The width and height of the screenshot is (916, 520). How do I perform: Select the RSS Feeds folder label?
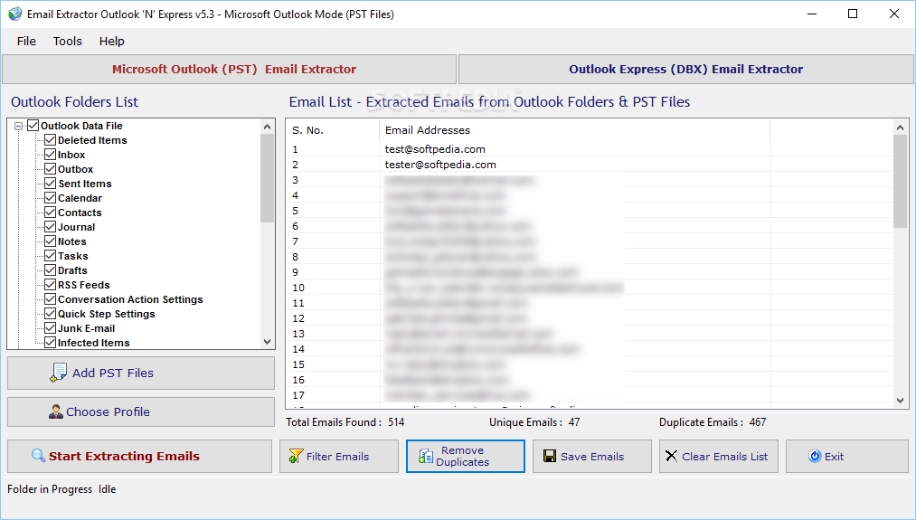coord(83,285)
